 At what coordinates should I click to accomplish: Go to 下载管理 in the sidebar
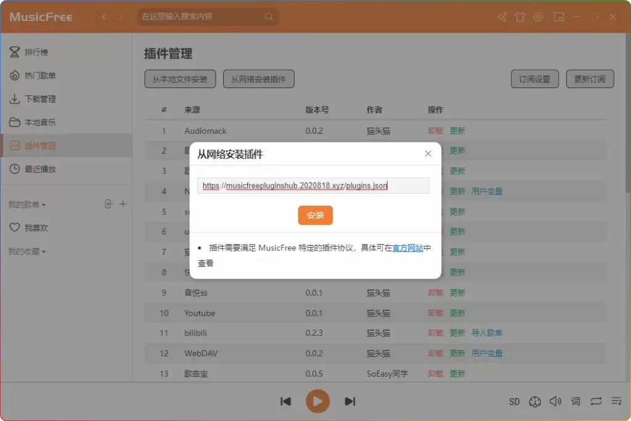(67, 99)
